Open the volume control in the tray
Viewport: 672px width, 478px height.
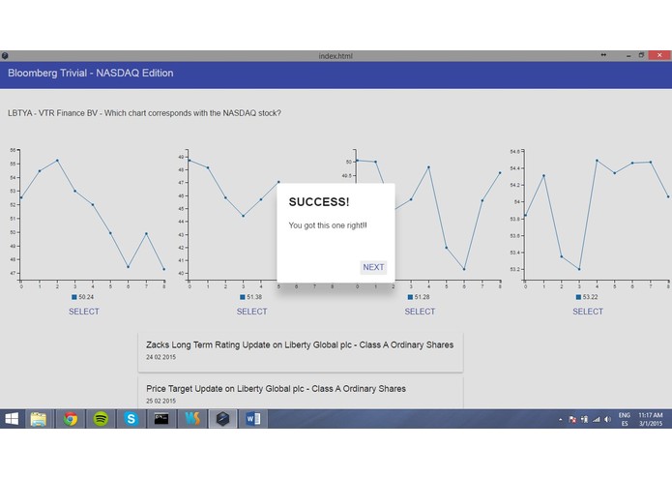607,419
